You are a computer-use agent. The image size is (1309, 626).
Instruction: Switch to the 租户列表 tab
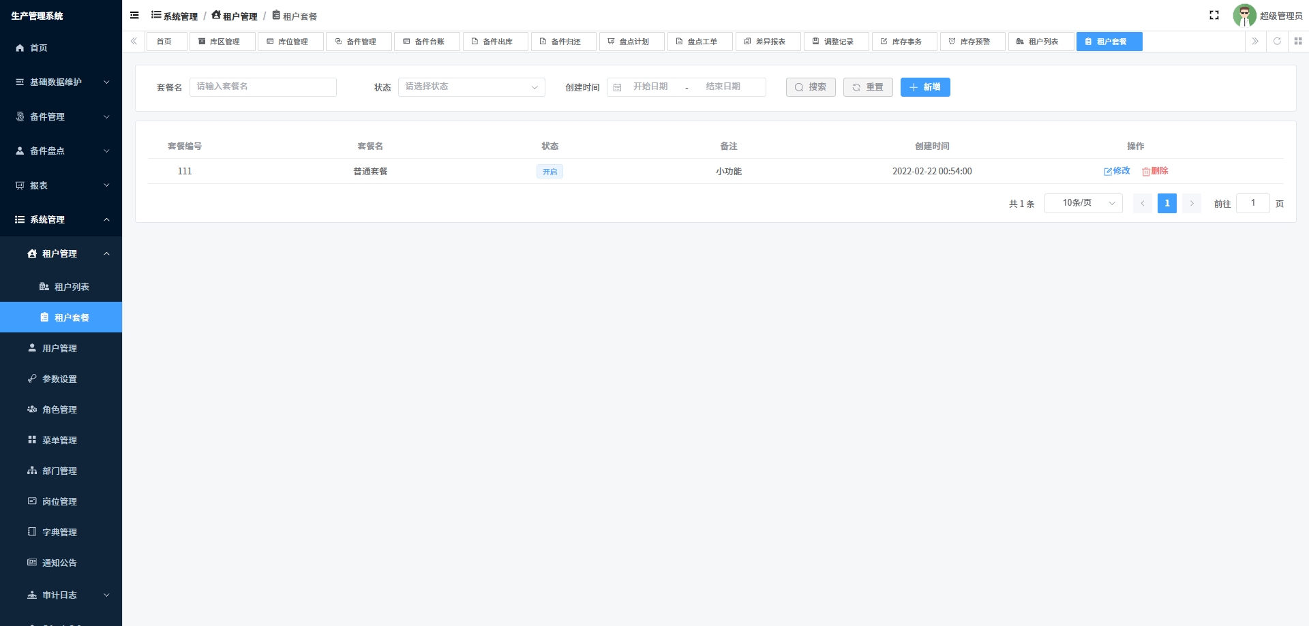[1040, 42]
